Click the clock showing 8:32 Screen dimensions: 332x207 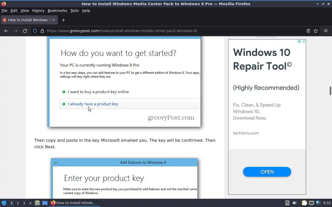tap(327, 203)
